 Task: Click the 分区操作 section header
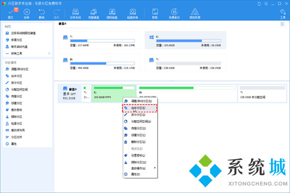click(11, 63)
